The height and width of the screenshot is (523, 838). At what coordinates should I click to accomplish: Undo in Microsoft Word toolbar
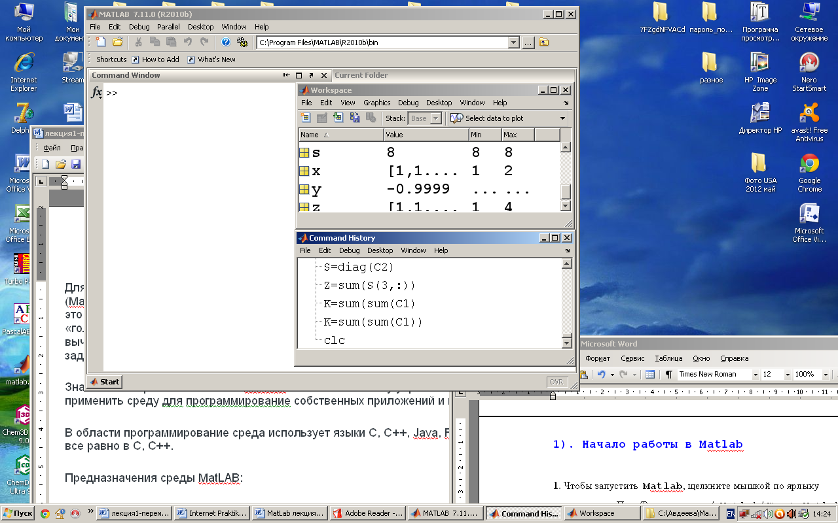(601, 375)
